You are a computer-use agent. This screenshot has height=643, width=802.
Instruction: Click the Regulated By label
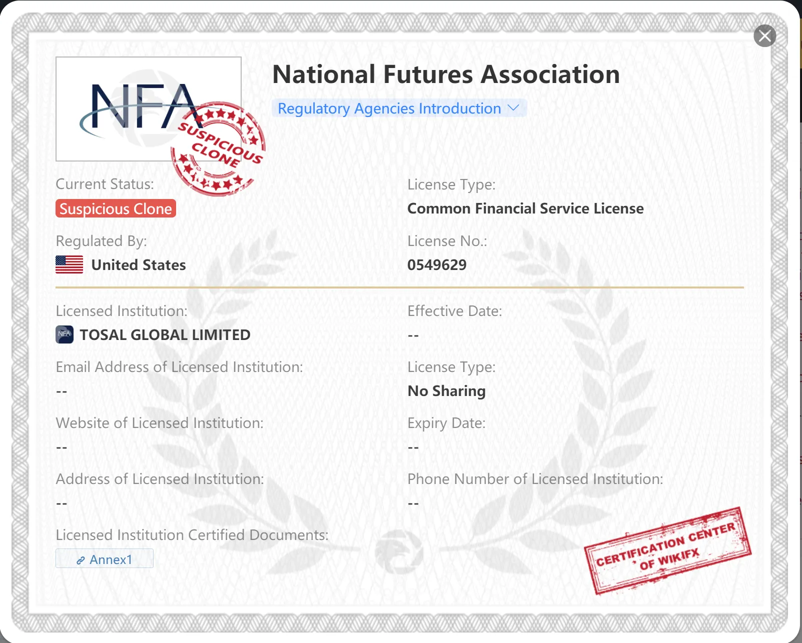101,241
